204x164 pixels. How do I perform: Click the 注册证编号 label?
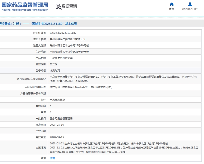[x=39, y=33]
